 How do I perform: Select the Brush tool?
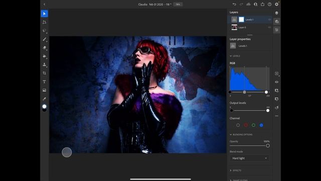45,39
